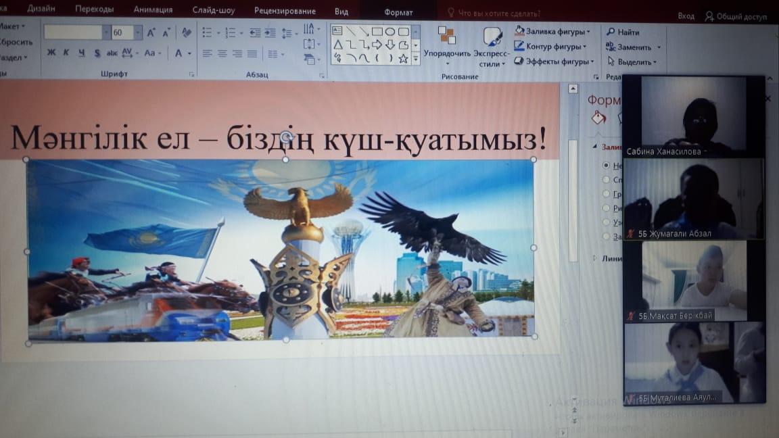
Task: Expand the Линия section in the format pane
Action: (596, 258)
